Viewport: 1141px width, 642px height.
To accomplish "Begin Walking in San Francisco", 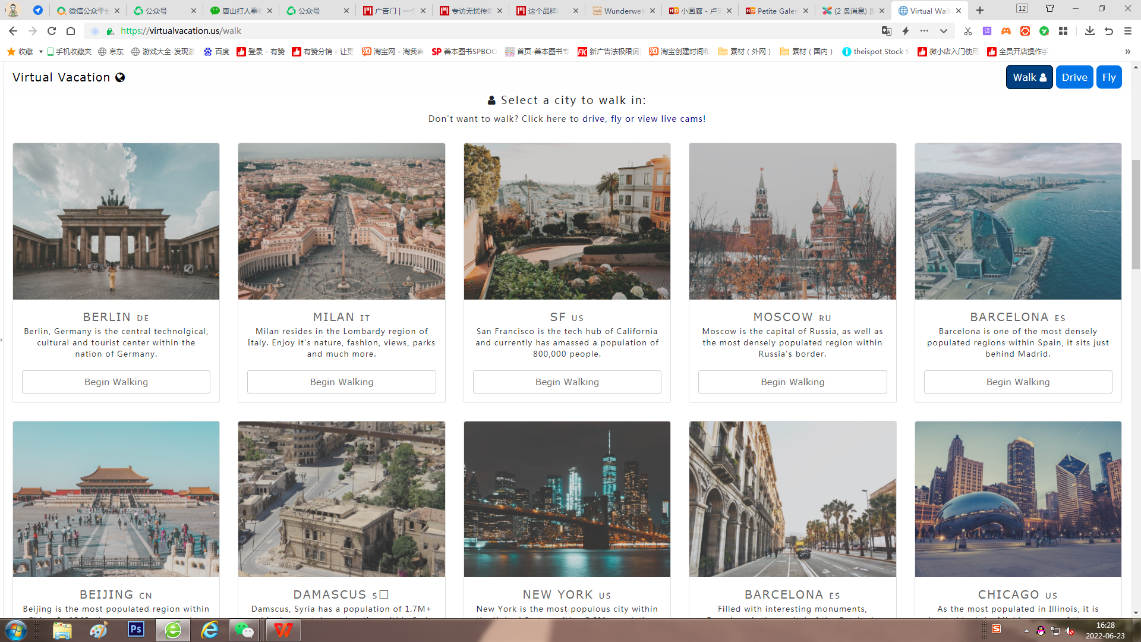I will tap(567, 382).
